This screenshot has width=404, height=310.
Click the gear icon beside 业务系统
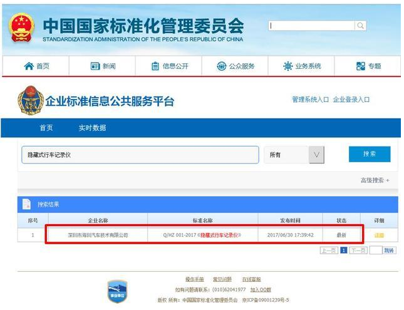click(x=287, y=66)
